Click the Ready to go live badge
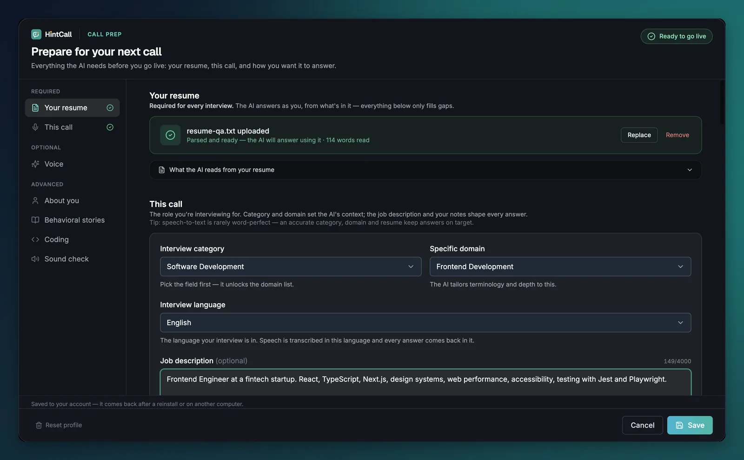This screenshot has height=460, width=744. click(x=677, y=36)
